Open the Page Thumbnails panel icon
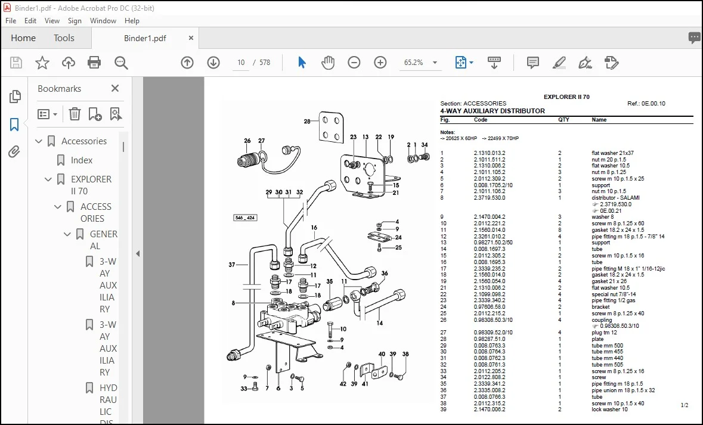 pos(15,97)
